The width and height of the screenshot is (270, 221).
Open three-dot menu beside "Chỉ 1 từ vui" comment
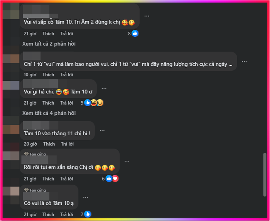244,61
